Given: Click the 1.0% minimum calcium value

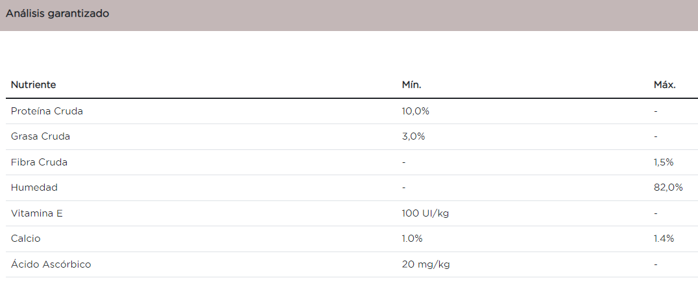Looking at the screenshot, I should click(x=413, y=239).
